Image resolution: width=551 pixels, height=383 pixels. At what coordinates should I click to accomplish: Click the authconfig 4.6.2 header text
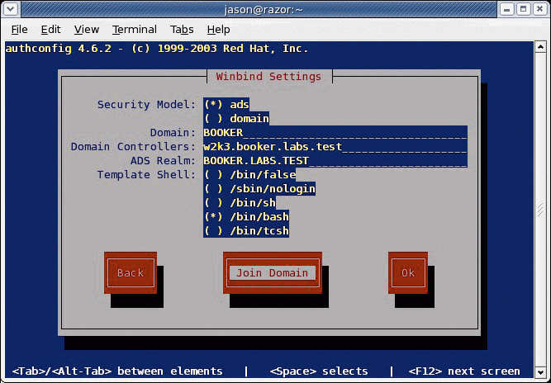[157, 49]
